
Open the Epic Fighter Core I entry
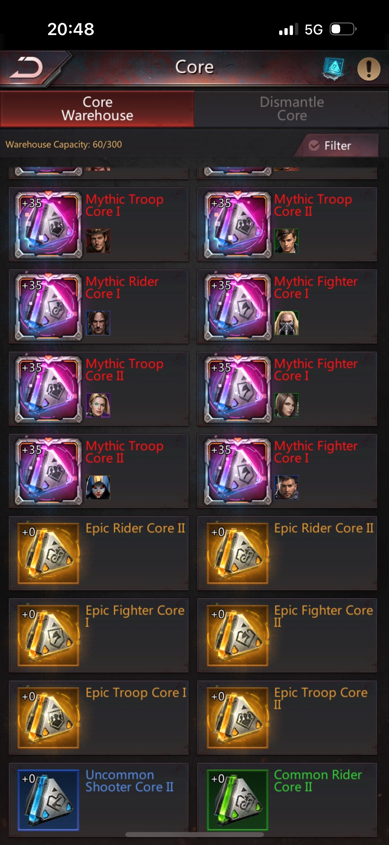[99, 635]
